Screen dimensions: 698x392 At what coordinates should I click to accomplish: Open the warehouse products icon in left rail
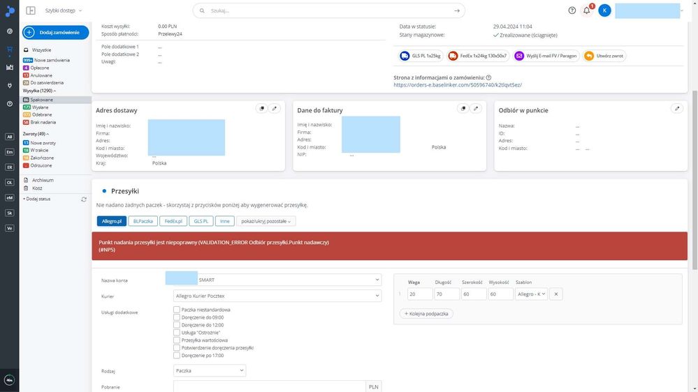[9, 68]
